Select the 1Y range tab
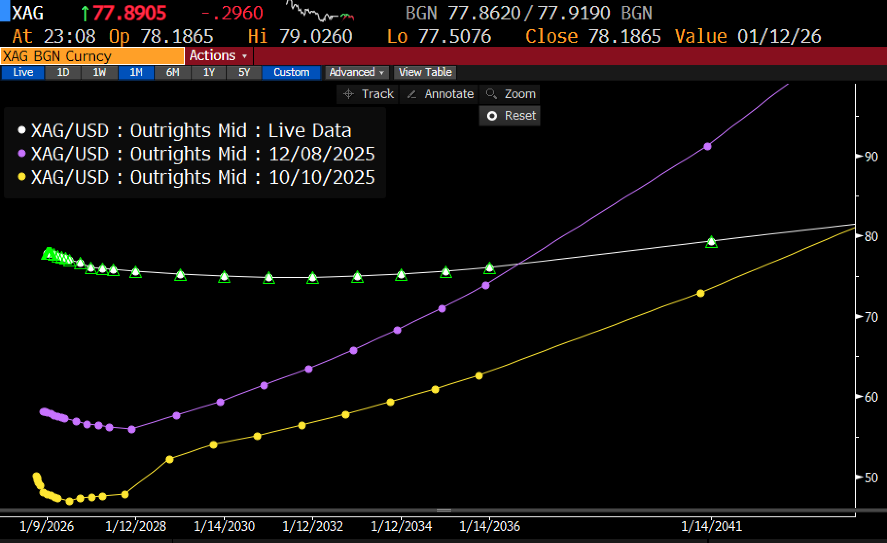Image resolution: width=887 pixels, height=543 pixels. 209,72
